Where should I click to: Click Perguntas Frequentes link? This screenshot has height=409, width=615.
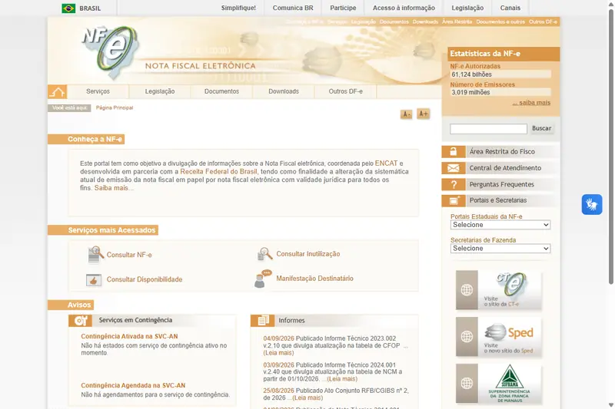click(502, 184)
